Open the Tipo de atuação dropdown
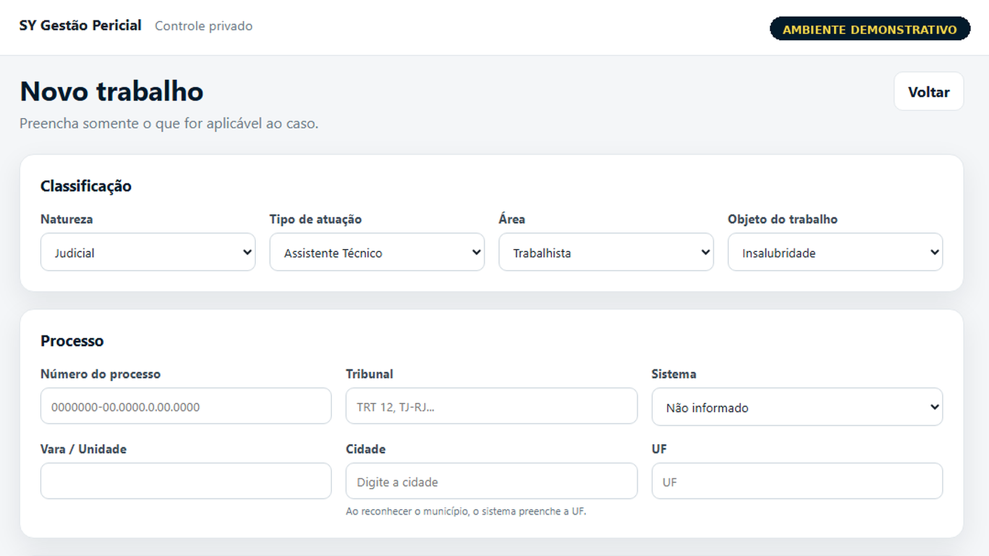Viewport: 989px width, 556px height. 377,252
